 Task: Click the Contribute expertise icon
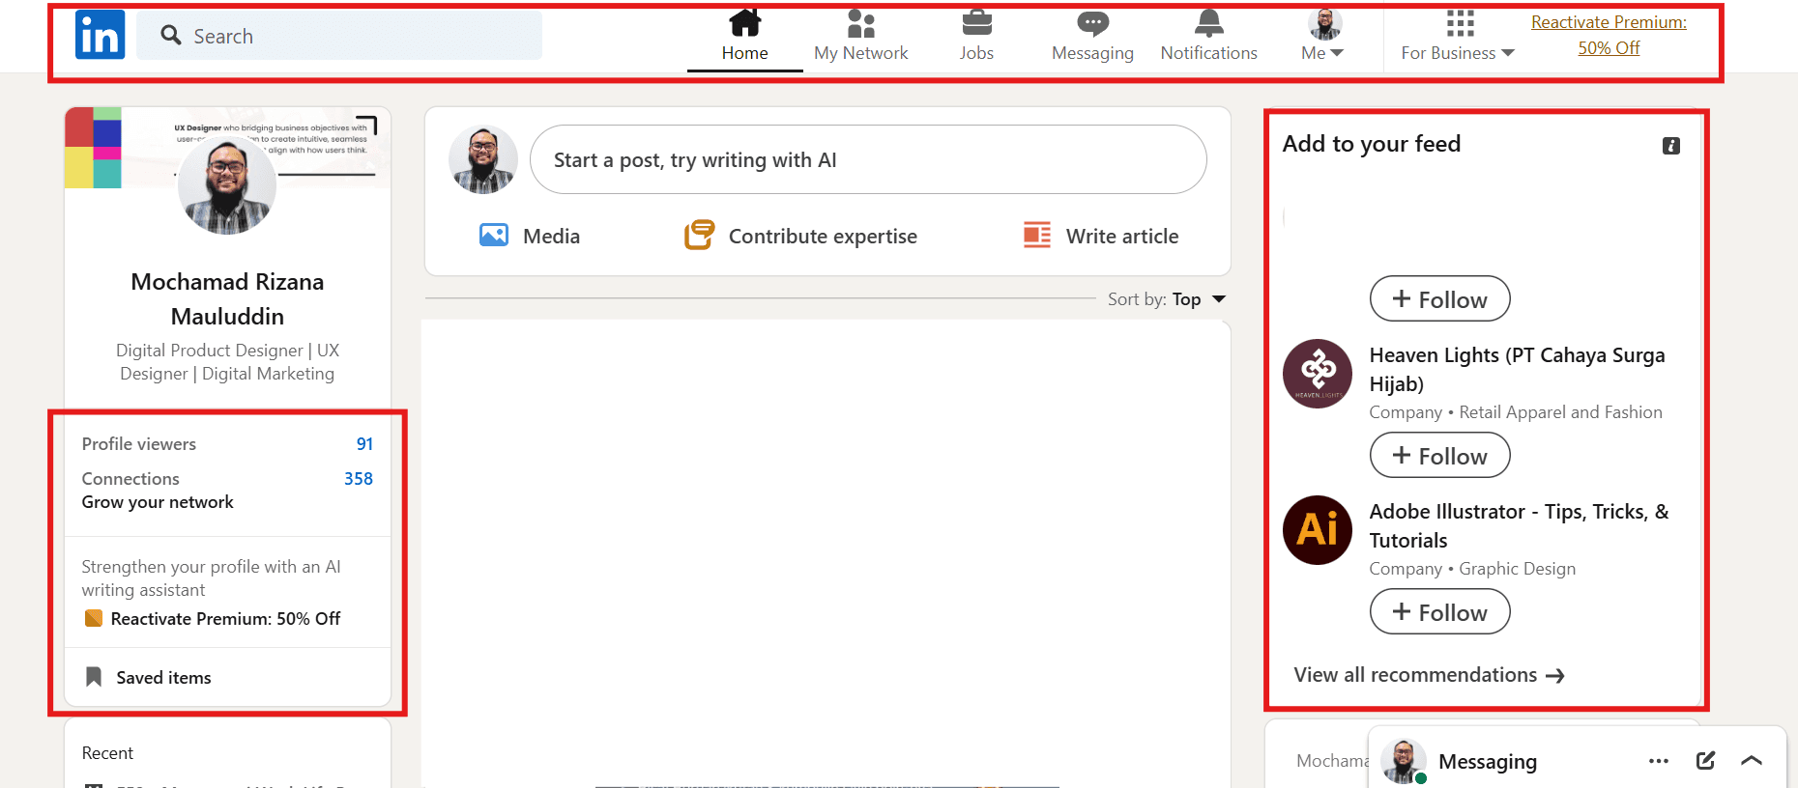pyautogui.click(x=699, y=235)
